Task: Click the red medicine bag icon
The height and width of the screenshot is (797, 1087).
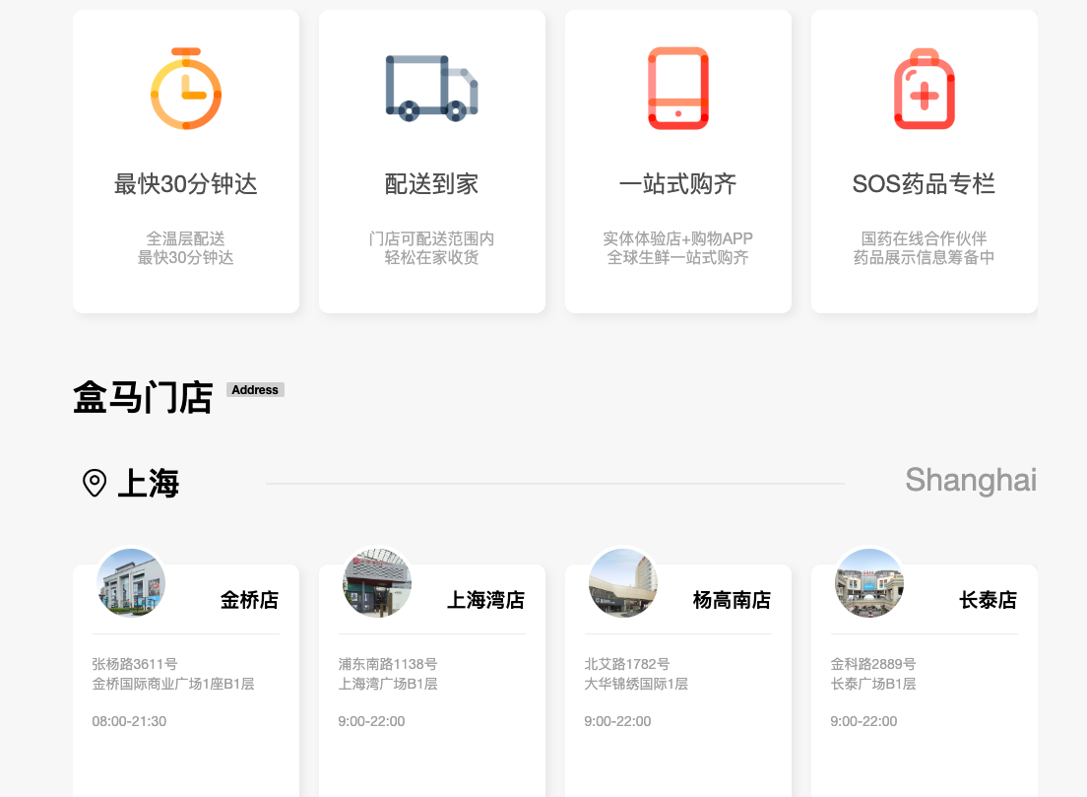Action: pos(925,89)
